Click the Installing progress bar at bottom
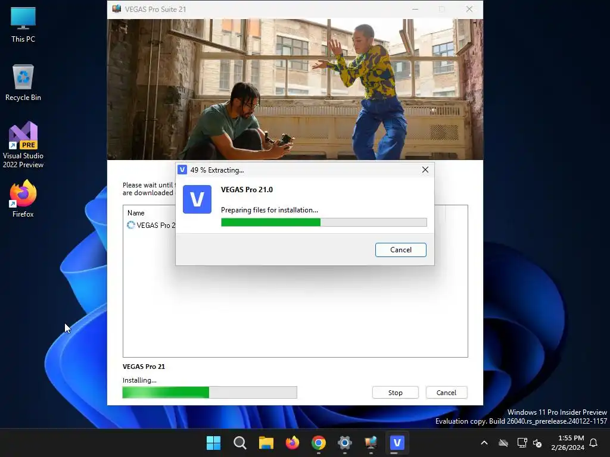The image size is (610, 457). (x=210, y=393)
